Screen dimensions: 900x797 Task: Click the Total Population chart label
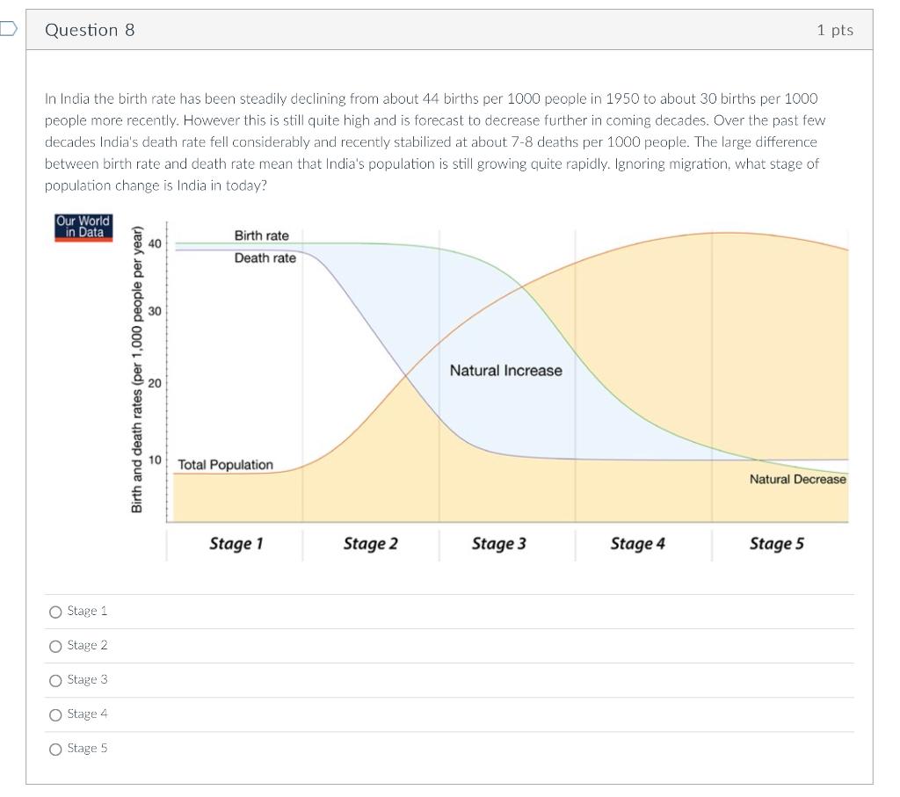pos(225,465)
